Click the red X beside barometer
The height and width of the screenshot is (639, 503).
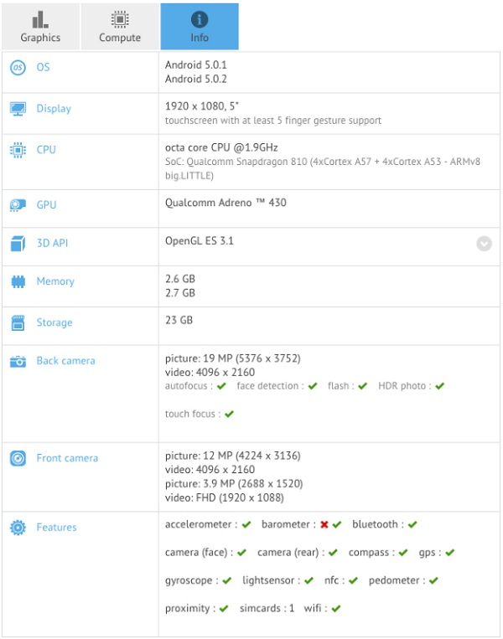tap(324, 525)
